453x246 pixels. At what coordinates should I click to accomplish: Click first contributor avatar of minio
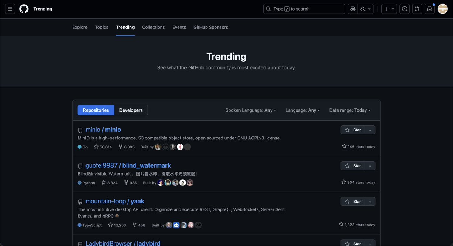[x=158, y=147]
